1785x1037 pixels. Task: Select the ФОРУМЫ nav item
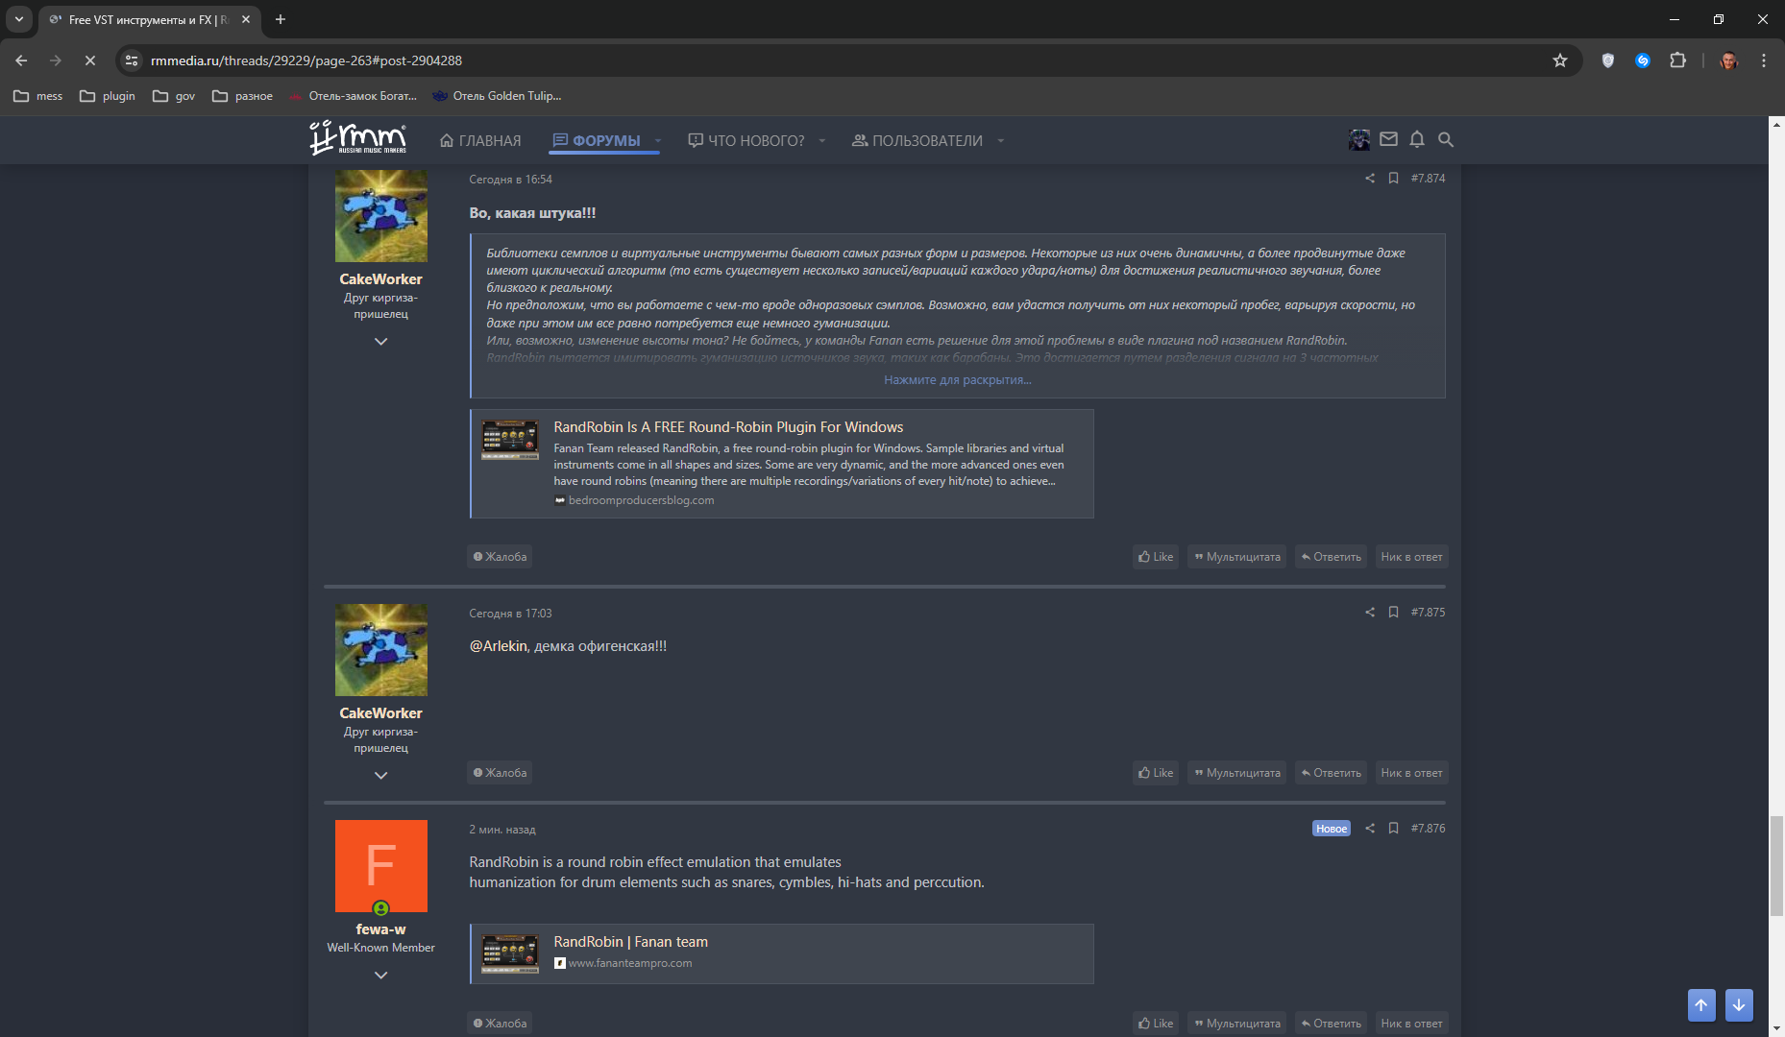597,141
